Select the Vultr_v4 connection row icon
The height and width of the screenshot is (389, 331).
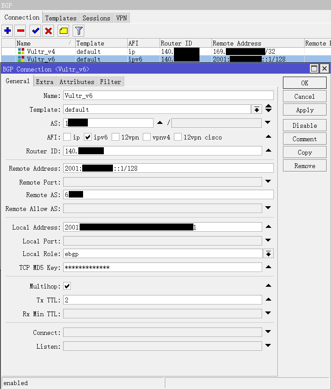[21, 51]
